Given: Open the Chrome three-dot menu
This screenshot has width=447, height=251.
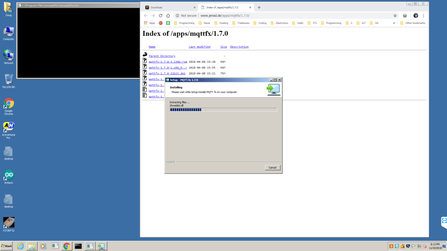Looking at the screenshot, I should point(423,16).
